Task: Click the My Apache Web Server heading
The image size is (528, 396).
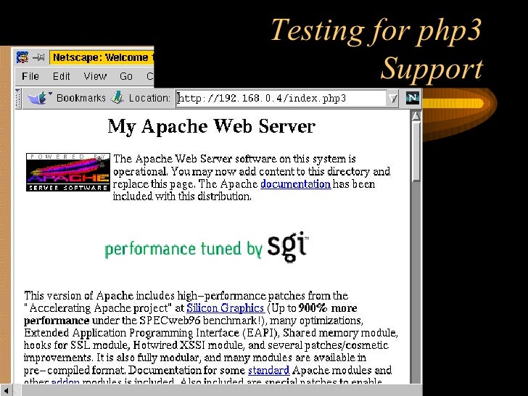Action: 212,127
